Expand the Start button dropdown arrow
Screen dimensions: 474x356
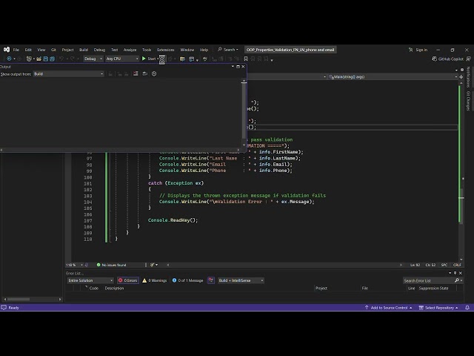tap(158, 59)
